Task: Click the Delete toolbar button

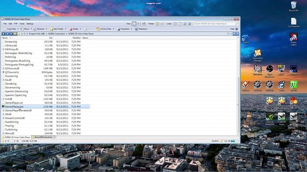Action: tap(74, 29)
